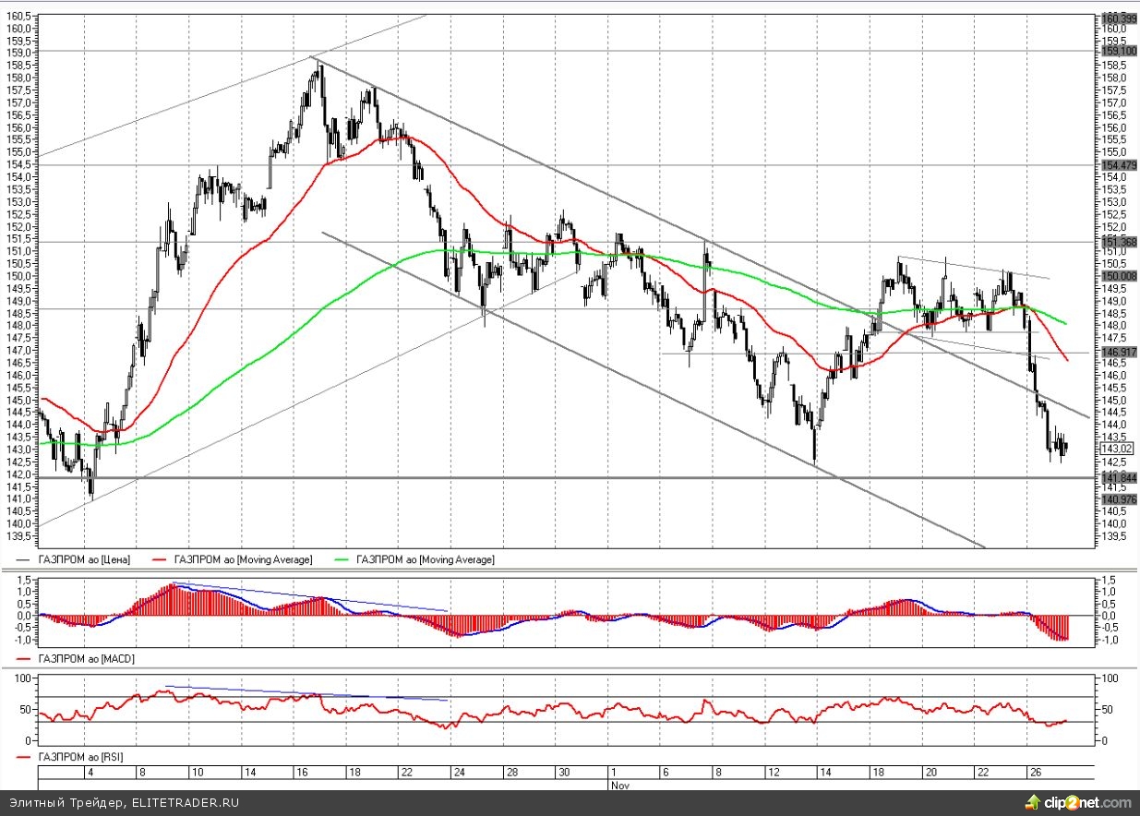Click the 151,368 horizontal level label
Image resolution: width=1140 pixels, height=816 pixels.
[1118, 242]
